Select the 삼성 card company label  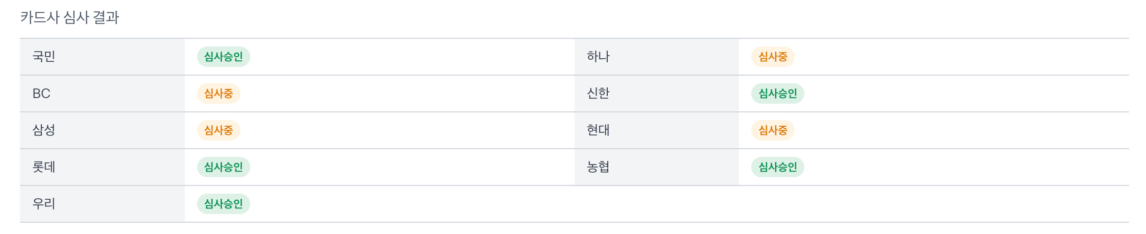point(44,130)
